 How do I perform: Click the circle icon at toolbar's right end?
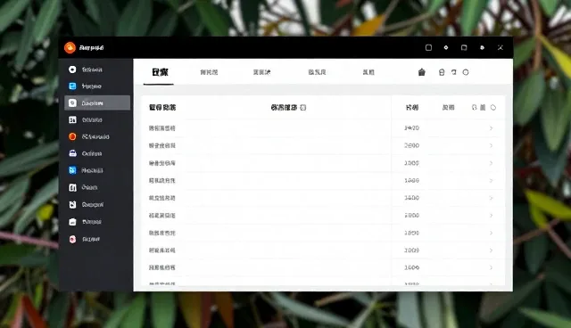pyautogui.click(x=466, y=72)
